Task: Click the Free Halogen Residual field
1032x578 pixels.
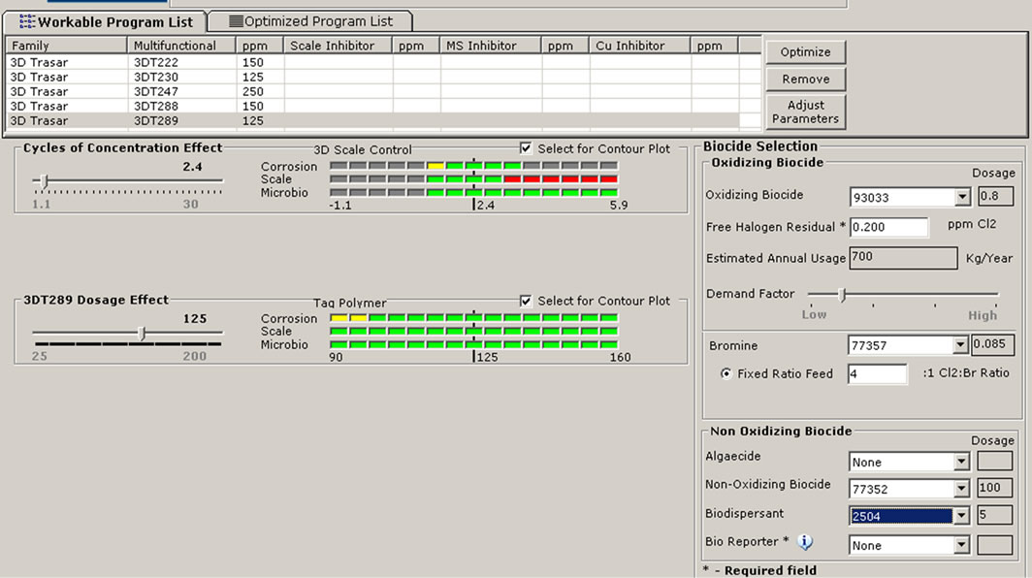Action: click(x=889, y=227)
